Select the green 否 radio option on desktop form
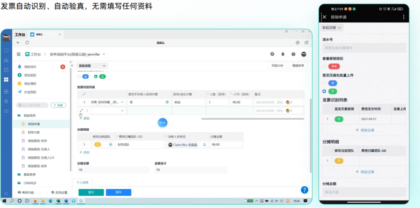Screen dimensions: 420x208 coord(96,77)
